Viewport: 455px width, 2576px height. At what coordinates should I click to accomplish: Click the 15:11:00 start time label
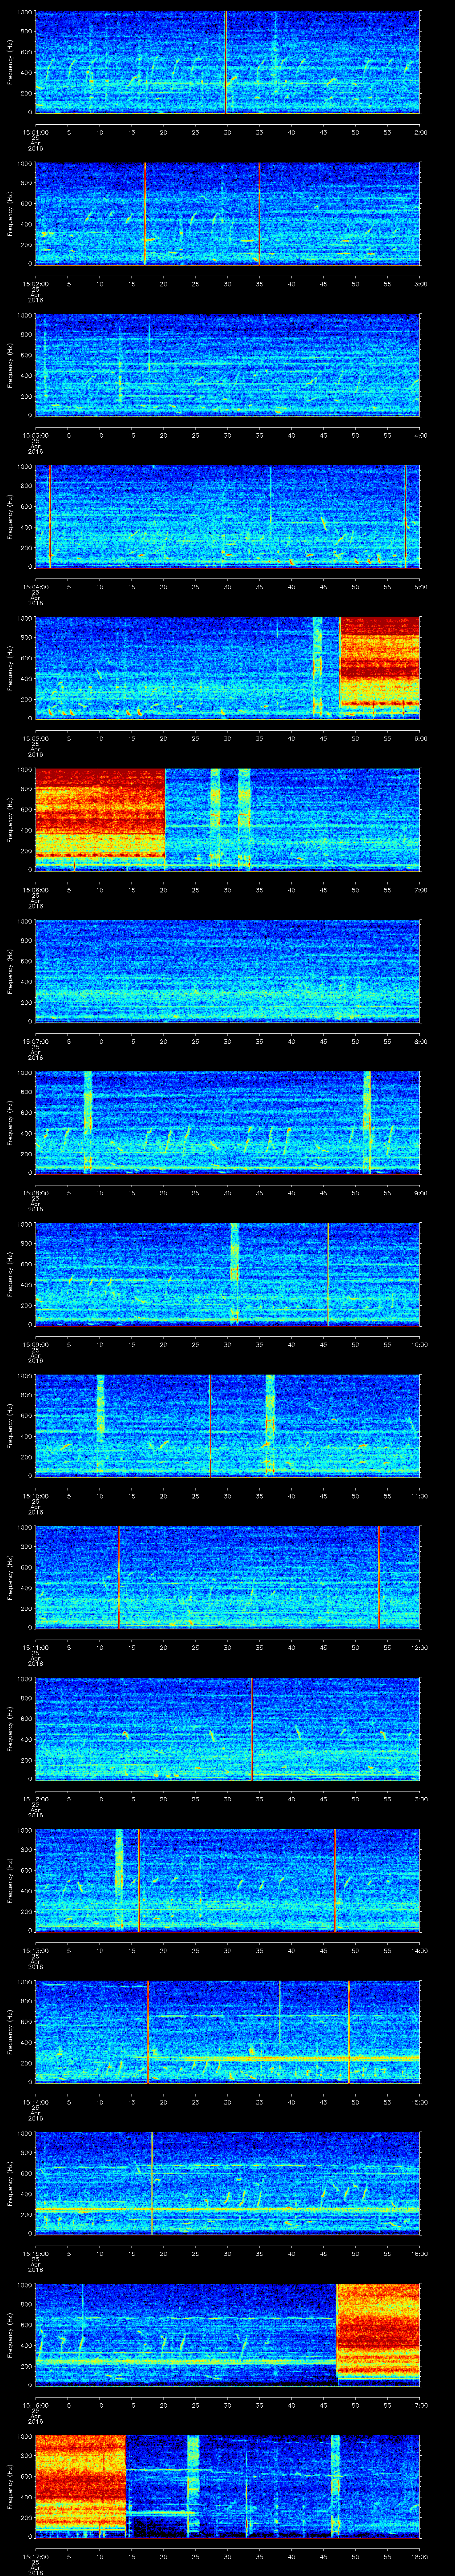tap(35, 1648)
